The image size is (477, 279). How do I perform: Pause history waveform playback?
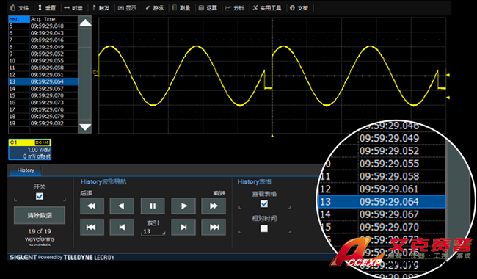pos(153,206)
